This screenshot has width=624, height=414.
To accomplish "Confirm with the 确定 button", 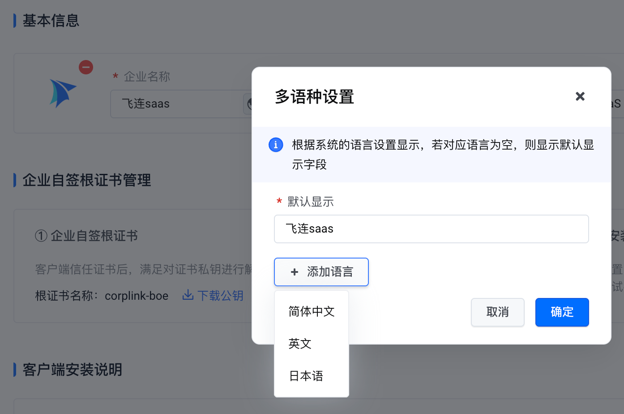I will (x=562, y=312).
